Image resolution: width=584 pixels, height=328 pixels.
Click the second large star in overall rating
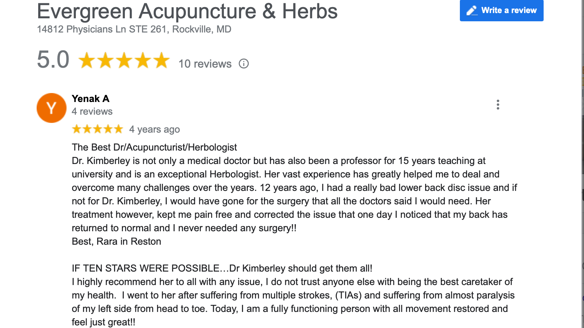tap(105, 61)
